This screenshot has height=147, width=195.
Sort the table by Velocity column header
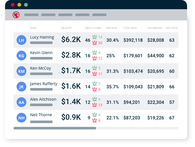click(x=66, y=28)
